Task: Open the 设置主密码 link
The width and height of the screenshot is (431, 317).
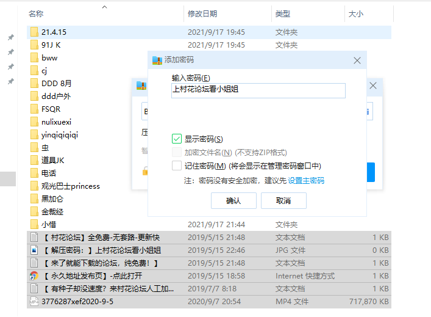Action: pyautogui.click(x=306, y=181)
